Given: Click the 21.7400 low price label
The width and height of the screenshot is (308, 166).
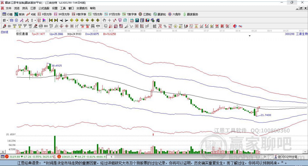Looking at the screenshot, I should point(266,115).
